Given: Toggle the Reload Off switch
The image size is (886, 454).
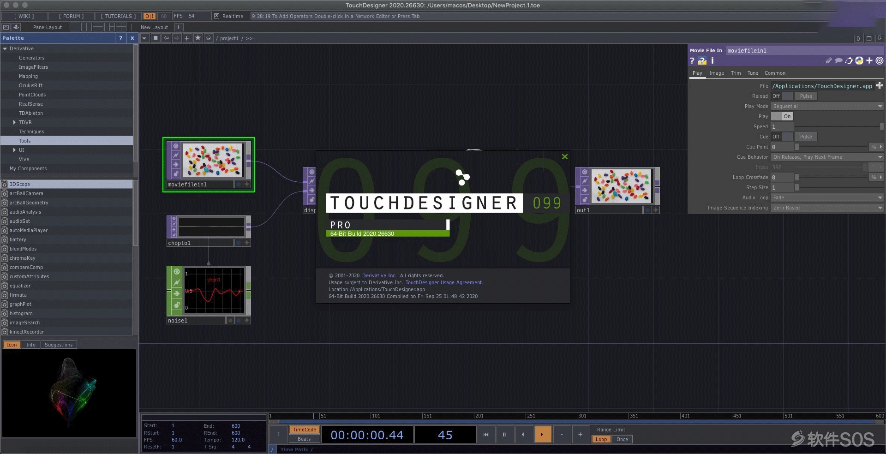Looking at the screenshot, I should coord(782,96).
